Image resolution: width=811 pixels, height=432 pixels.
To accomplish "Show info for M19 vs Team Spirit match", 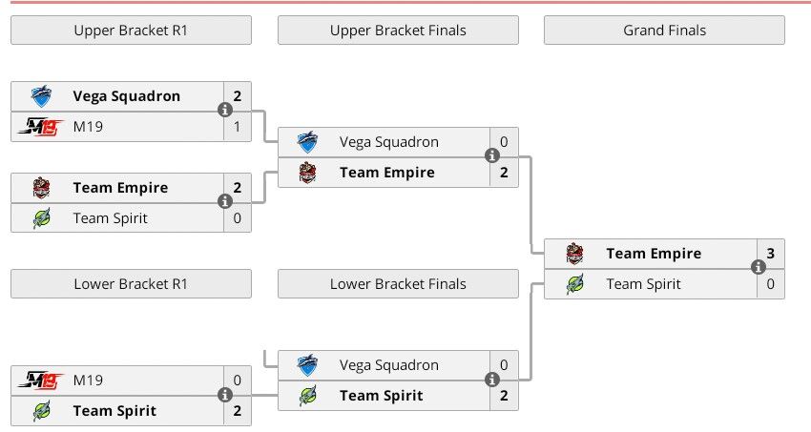I will coord(225,395).
